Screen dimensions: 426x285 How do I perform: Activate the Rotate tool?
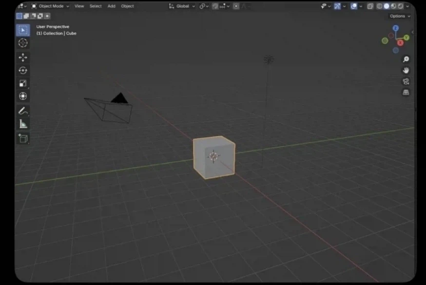(x=23, y=71)
